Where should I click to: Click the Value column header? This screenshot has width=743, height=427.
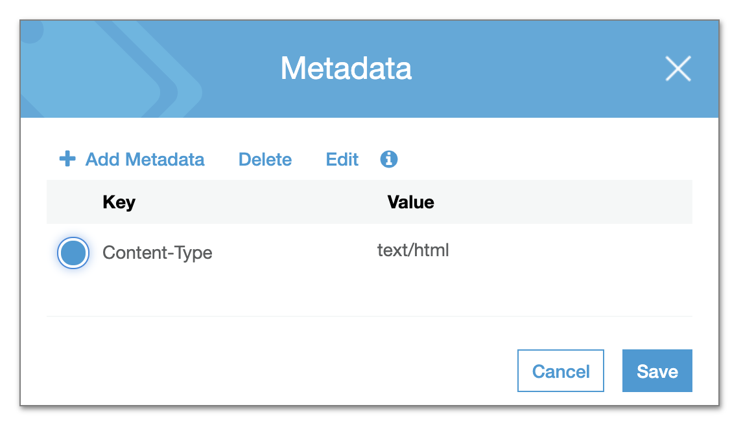[410, 203]
